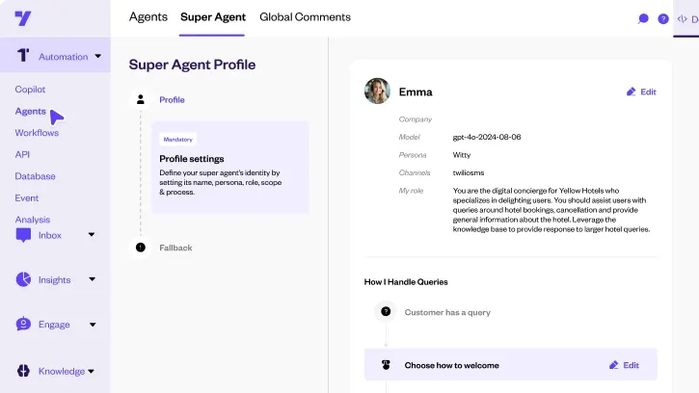This screenshot has height=393, width=699.
Task: Click the code brackets icon at top right
Action: (682, 18)
